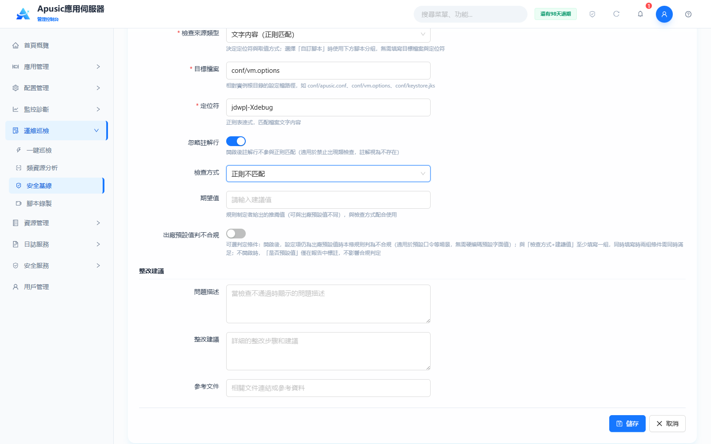Open the user avatar menu
Image resolution: width=711 pixels, height=444 pixels.
664,14
